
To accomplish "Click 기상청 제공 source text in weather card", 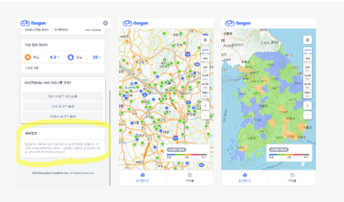I will (31, 68).
